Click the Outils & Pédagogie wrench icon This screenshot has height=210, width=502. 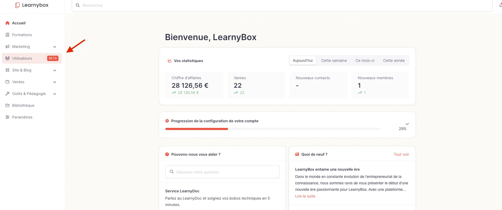coord(8,94)
